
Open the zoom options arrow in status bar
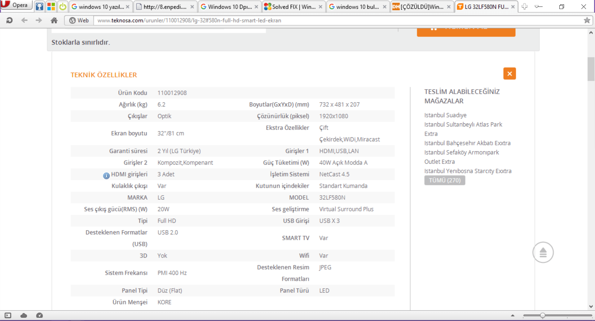click(x=513, y=315)
